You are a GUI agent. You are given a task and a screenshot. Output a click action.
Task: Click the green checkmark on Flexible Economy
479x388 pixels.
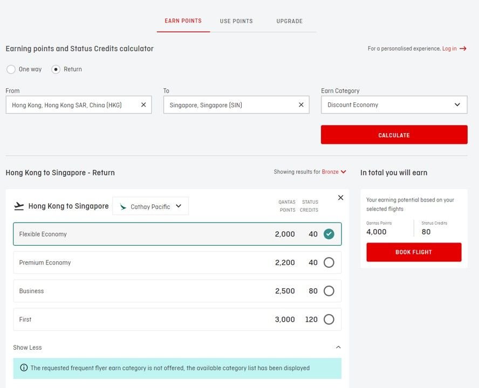[329, 234]
